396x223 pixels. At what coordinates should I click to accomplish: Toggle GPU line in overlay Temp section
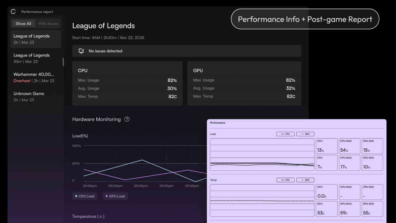[305, 180]
